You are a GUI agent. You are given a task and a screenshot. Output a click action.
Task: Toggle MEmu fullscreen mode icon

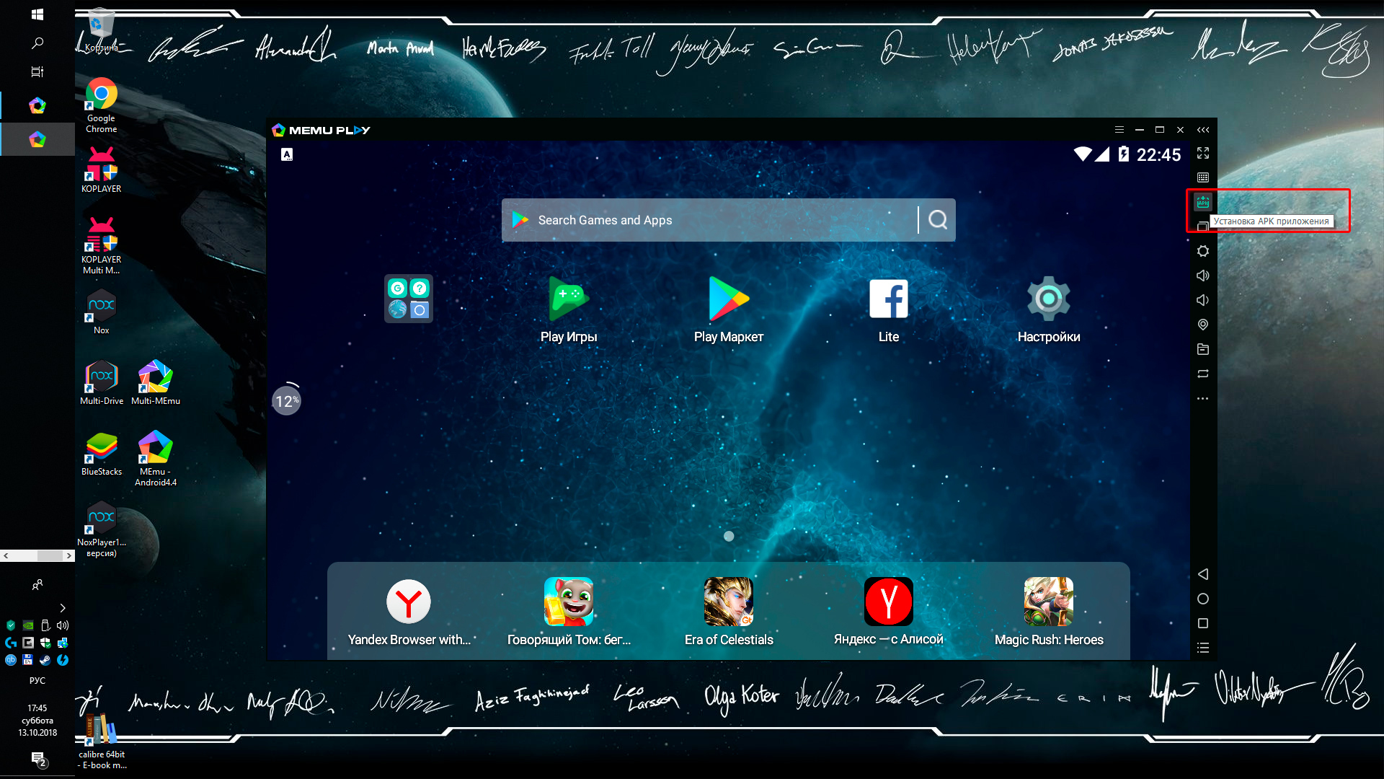pyautogui.click(x=1202, y=153)
